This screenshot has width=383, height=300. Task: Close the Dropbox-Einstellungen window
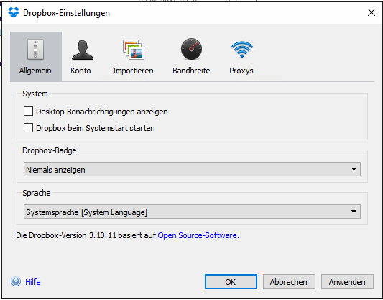click(372, 12)
